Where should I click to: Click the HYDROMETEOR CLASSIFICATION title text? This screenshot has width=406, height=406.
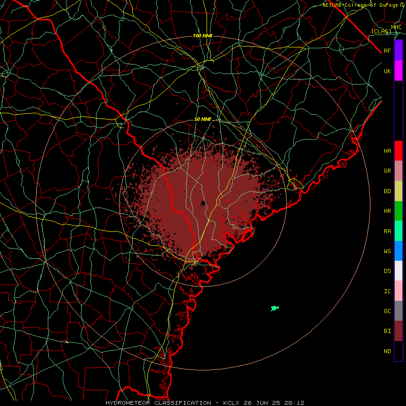click(158, 403)
